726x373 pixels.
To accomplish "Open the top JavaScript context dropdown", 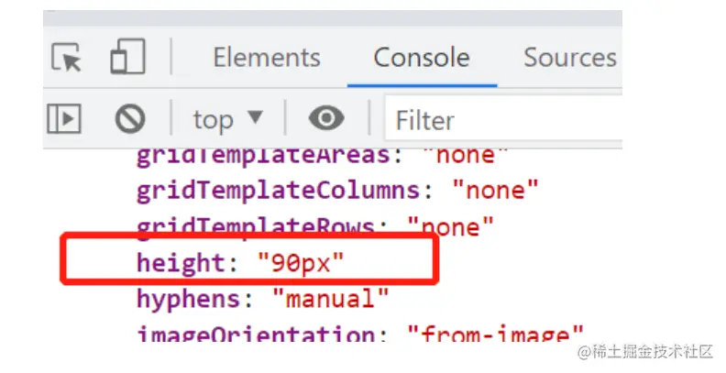I will click(x=227, y=119).
